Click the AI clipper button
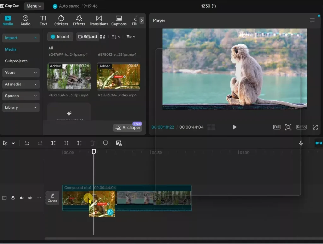The height and width of the screenshot is (244, 323). click(x=127, y=128)
